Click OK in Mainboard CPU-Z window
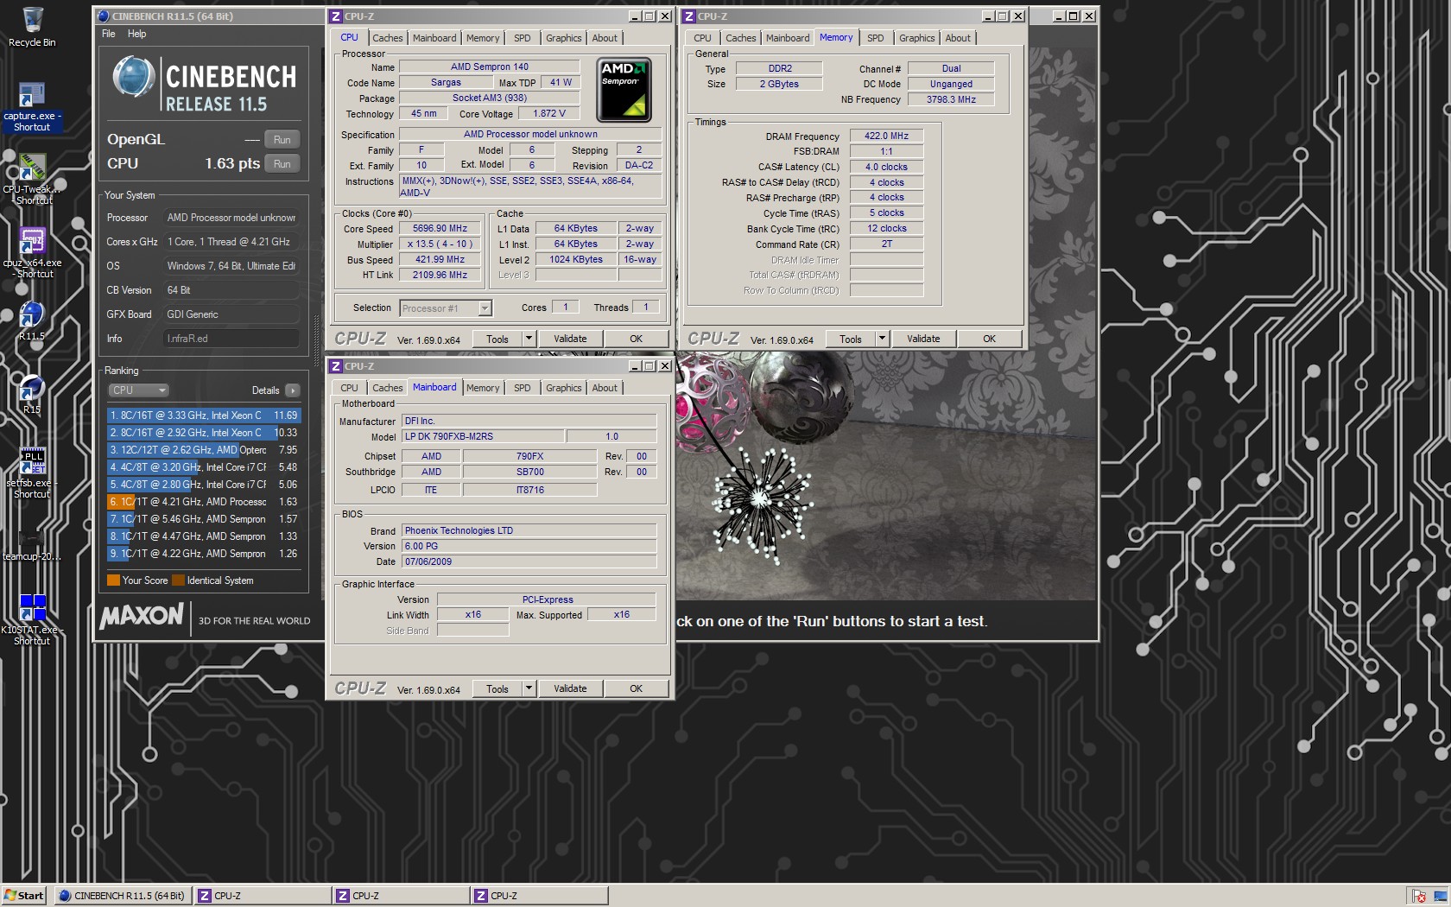 [x=637, y=689]
